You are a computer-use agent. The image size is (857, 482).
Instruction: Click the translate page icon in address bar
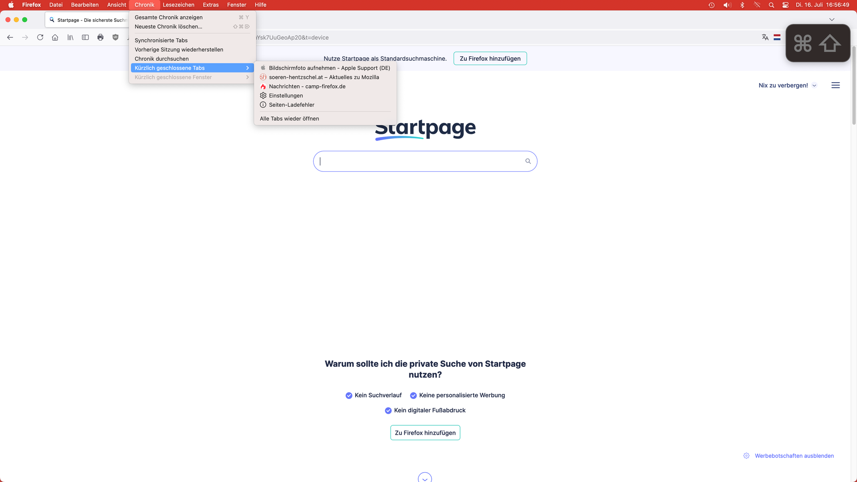pos(765,37)
